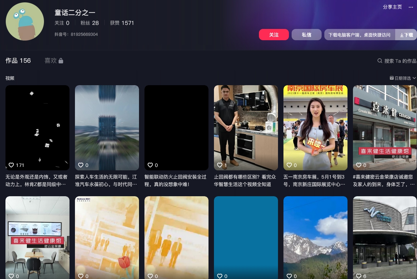Open the solid blue video thumbnail
The height and width of the screenshot is (279, 417).
pos(246,237)
